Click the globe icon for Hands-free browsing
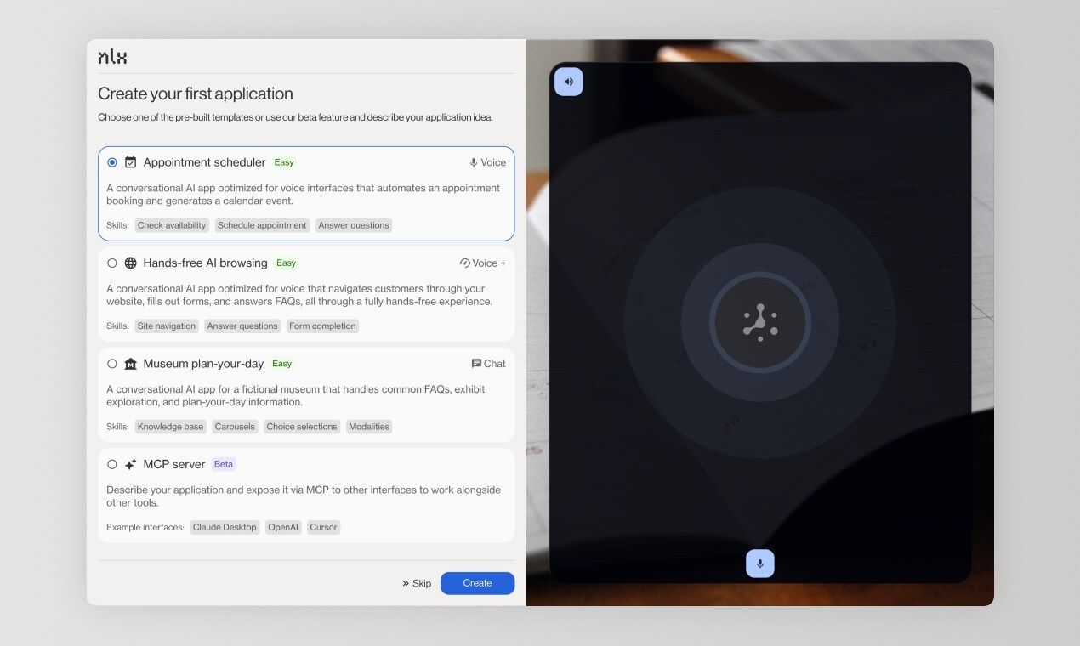The height and width of the screenshot is (646, 1080). pyautogui.click(x=131, y=263)
